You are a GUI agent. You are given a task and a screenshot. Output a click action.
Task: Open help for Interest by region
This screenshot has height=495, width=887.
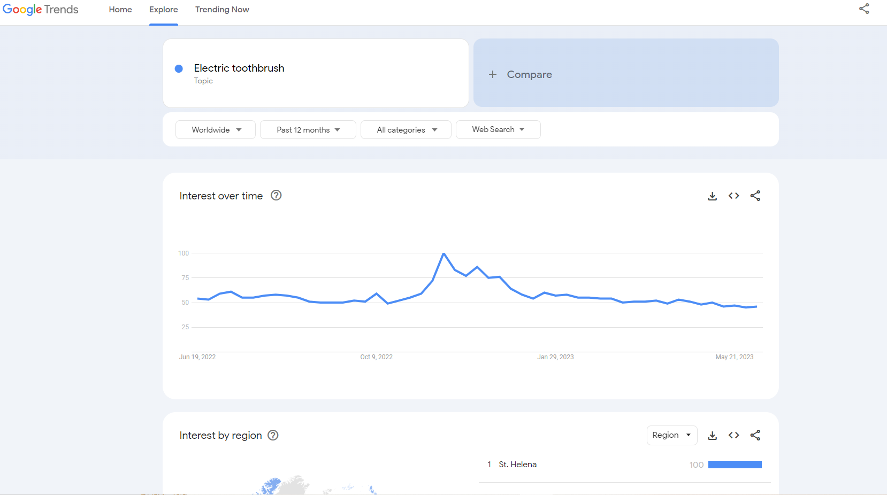(273, 435)
